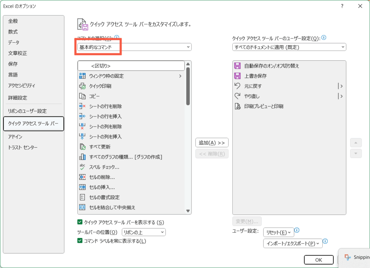
Task: Click the command list scroll-down arrow
Action: point(188,211)
